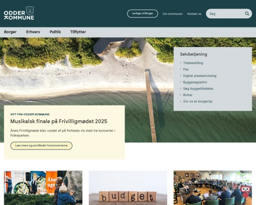Open the Musikalsk finale på Frivilligmødet 2025 headline

[59, 121]
